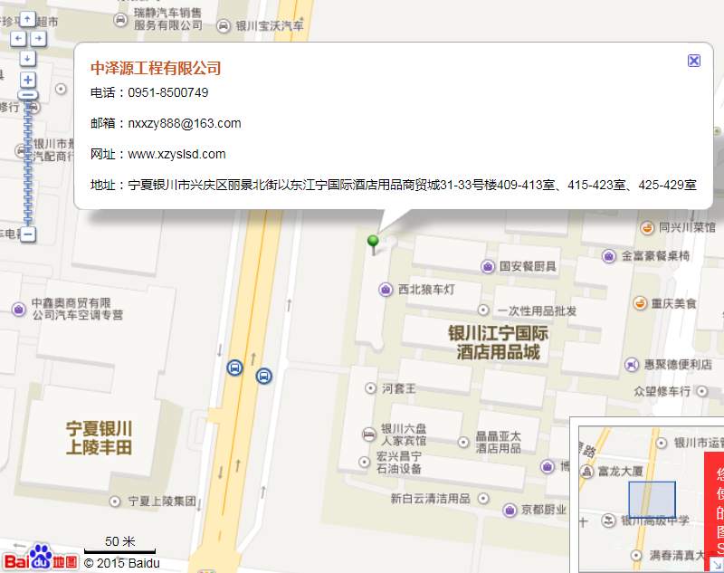Click the 西北狼车灯 shop icon

click(386, 290)
